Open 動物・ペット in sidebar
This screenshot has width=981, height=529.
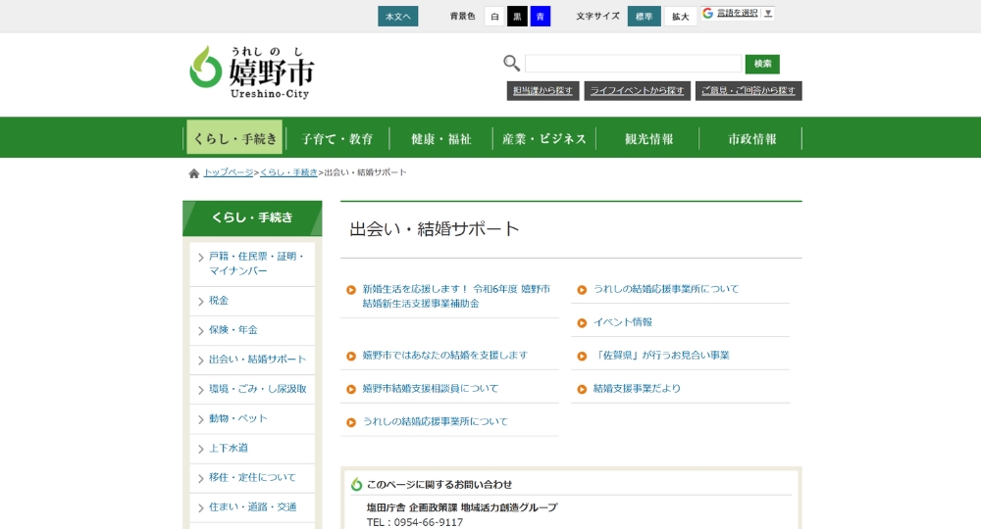[x=252, y=418]
